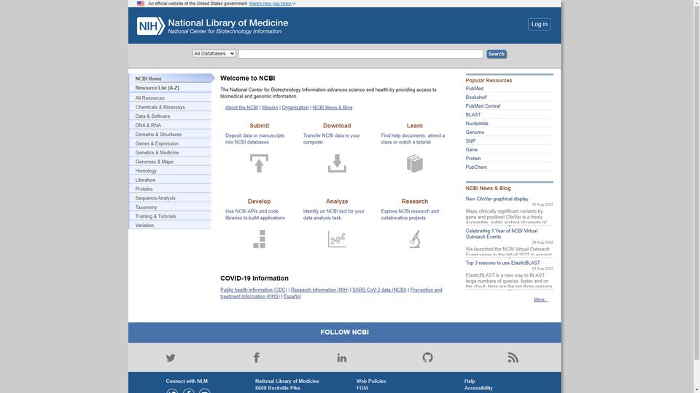
Task: Select Genetics & Medicine in sidebar
Action: 170,152
